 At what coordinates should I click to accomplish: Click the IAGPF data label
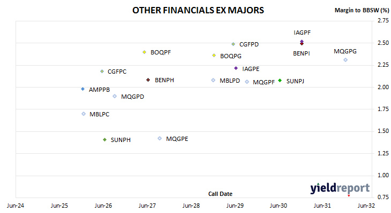[x=302, y=33]
